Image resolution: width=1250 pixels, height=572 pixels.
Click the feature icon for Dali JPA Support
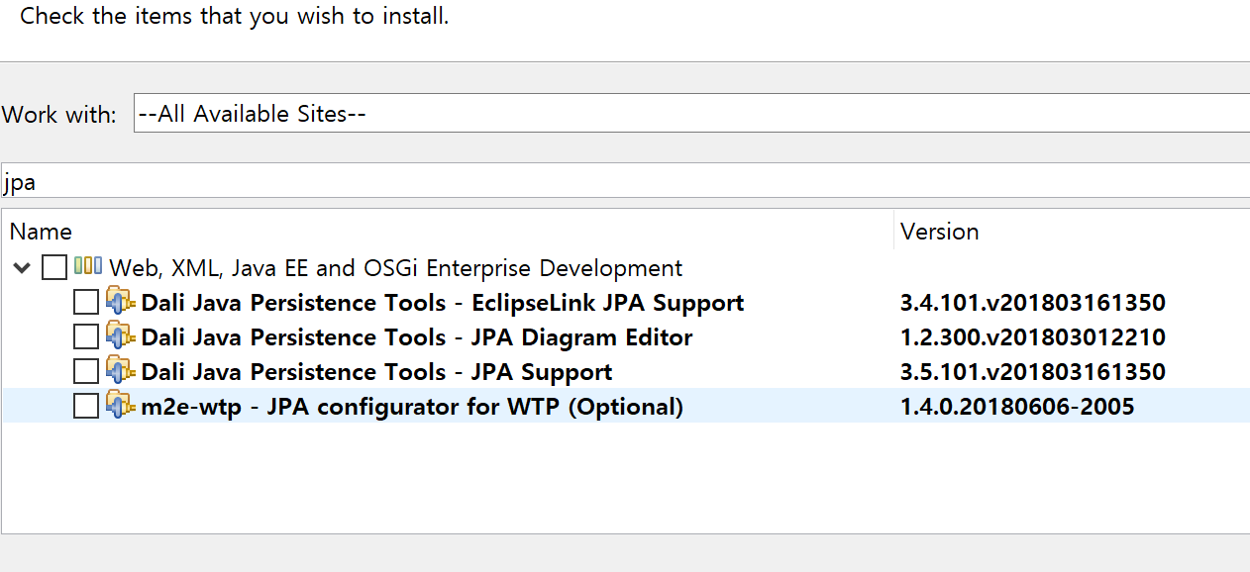click(119, 371)
